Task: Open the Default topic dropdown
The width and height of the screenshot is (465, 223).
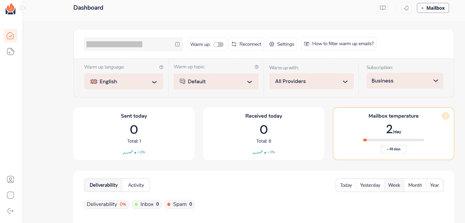Action: pyautogui.click(x=216, y=81)
